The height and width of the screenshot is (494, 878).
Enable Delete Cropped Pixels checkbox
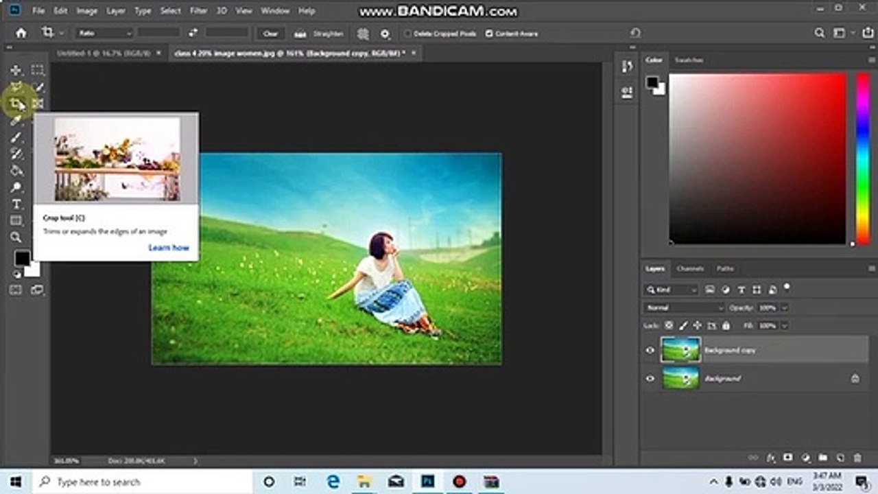tap(407, 34)
